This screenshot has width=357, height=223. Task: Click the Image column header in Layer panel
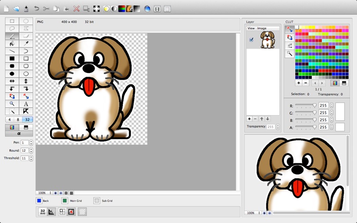coord(262,28)
